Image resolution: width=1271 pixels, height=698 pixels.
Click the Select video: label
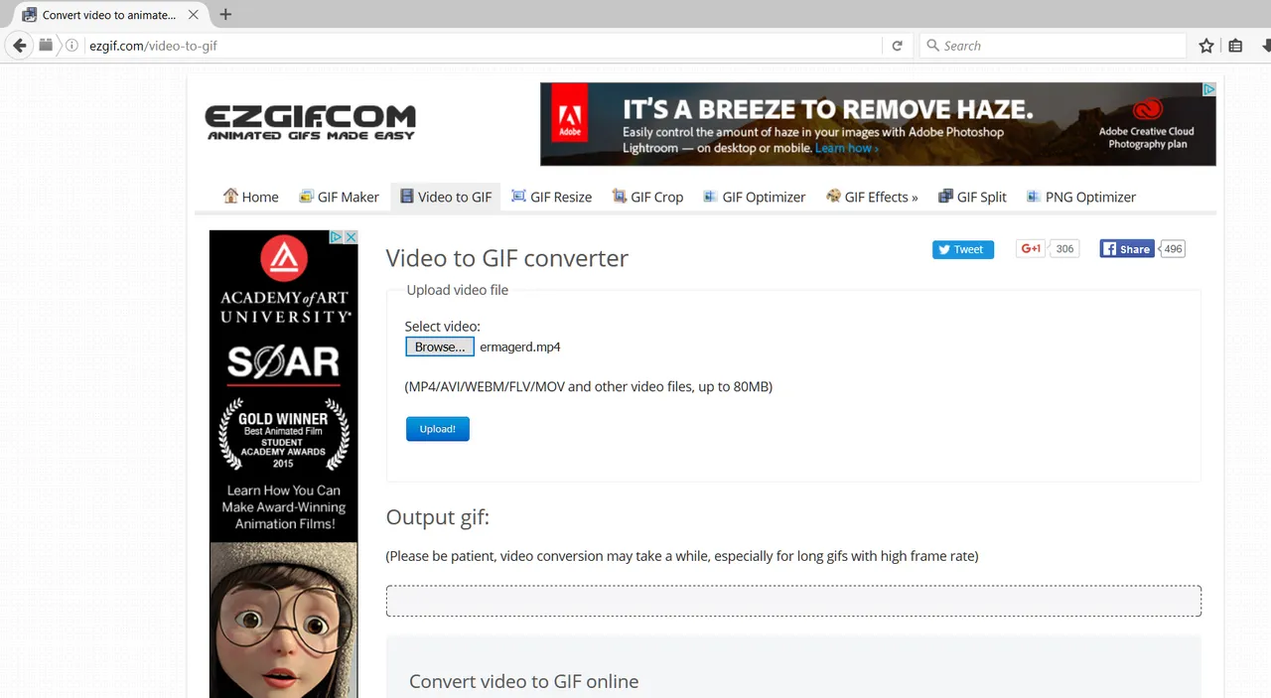tap(443, 326)
